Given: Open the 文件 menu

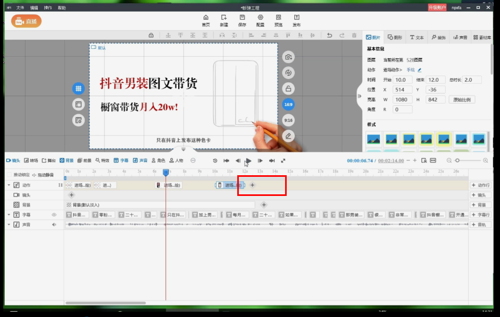Looking at the screenshot, I should pyautogui.click(x=20, y=8).
